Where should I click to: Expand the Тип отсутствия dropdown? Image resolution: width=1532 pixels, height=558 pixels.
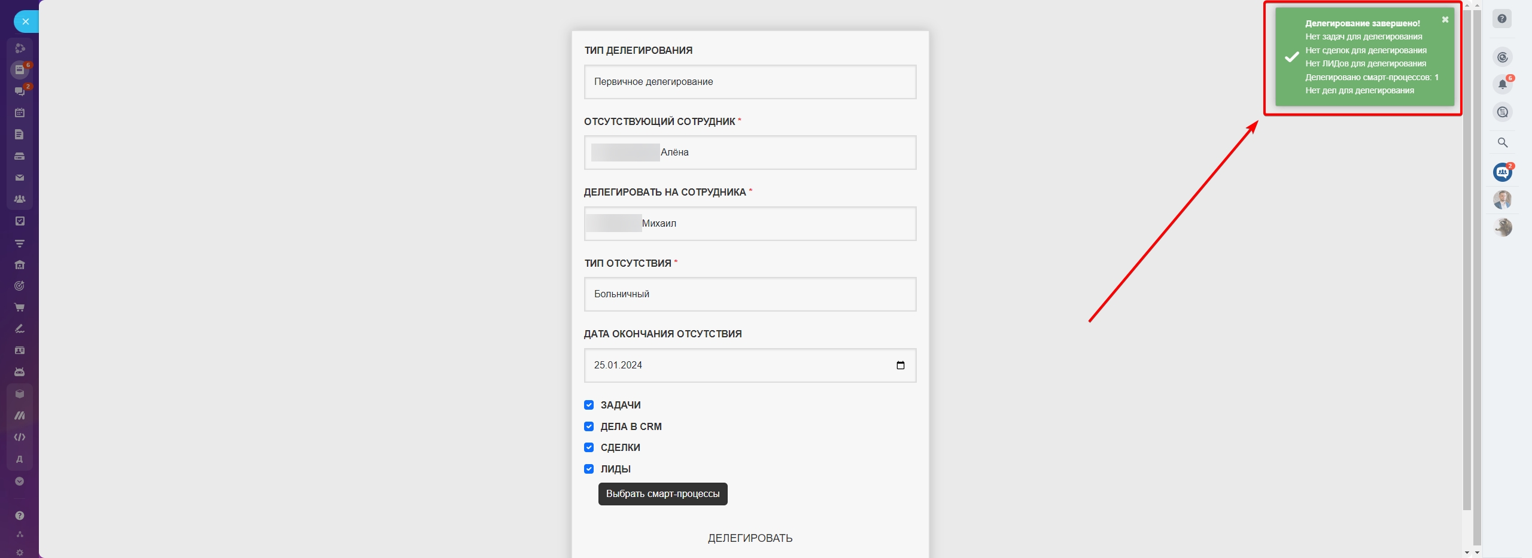[x=750, y=294]
